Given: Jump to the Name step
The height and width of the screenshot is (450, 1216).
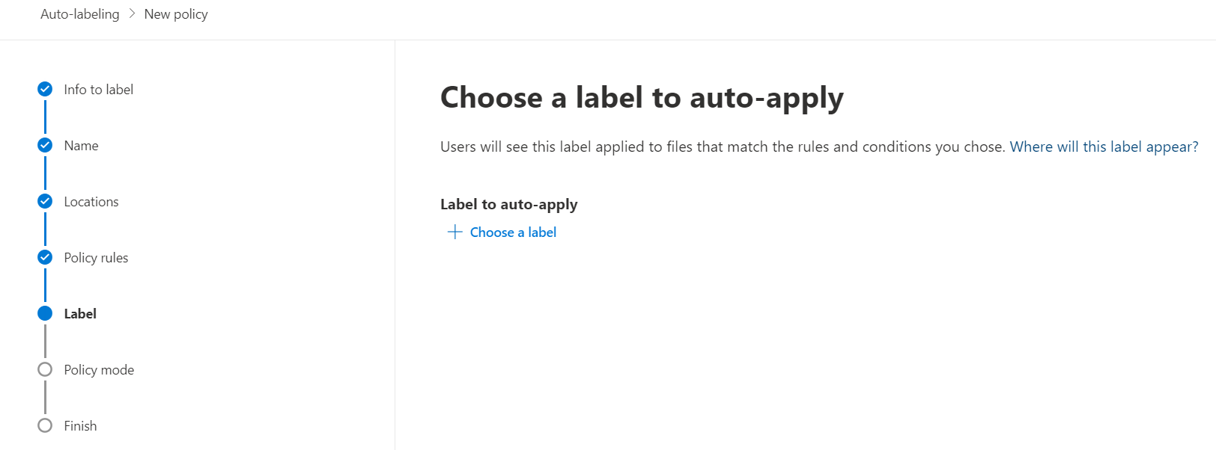Looking at the screenshot, I should [x=81, y=146].
